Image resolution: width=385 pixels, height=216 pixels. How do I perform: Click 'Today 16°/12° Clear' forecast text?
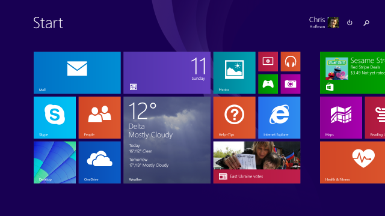click(140, 148)
